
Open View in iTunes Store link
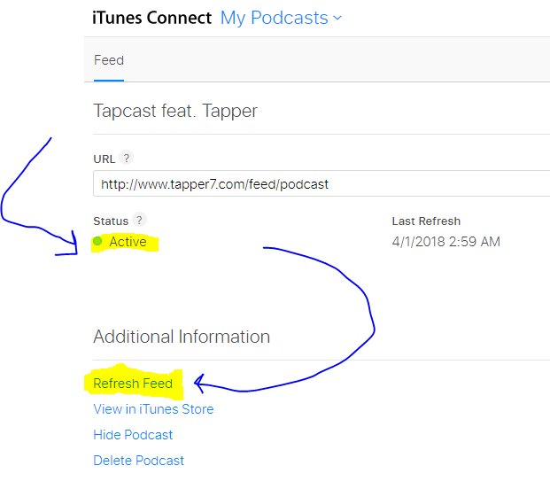153,409
